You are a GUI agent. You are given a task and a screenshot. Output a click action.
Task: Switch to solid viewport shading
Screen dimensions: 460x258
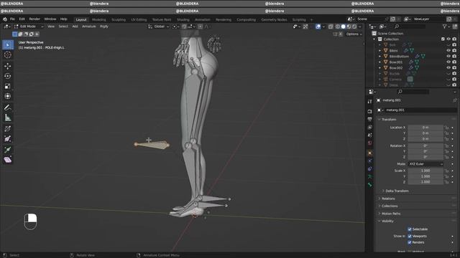(344, 27)
